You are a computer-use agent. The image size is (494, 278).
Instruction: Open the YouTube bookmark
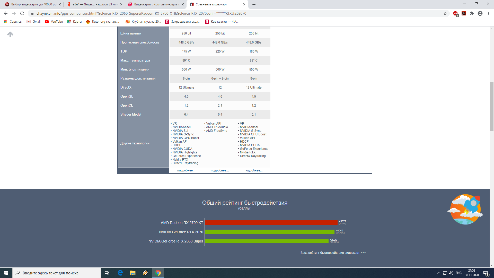pos(54,22)
